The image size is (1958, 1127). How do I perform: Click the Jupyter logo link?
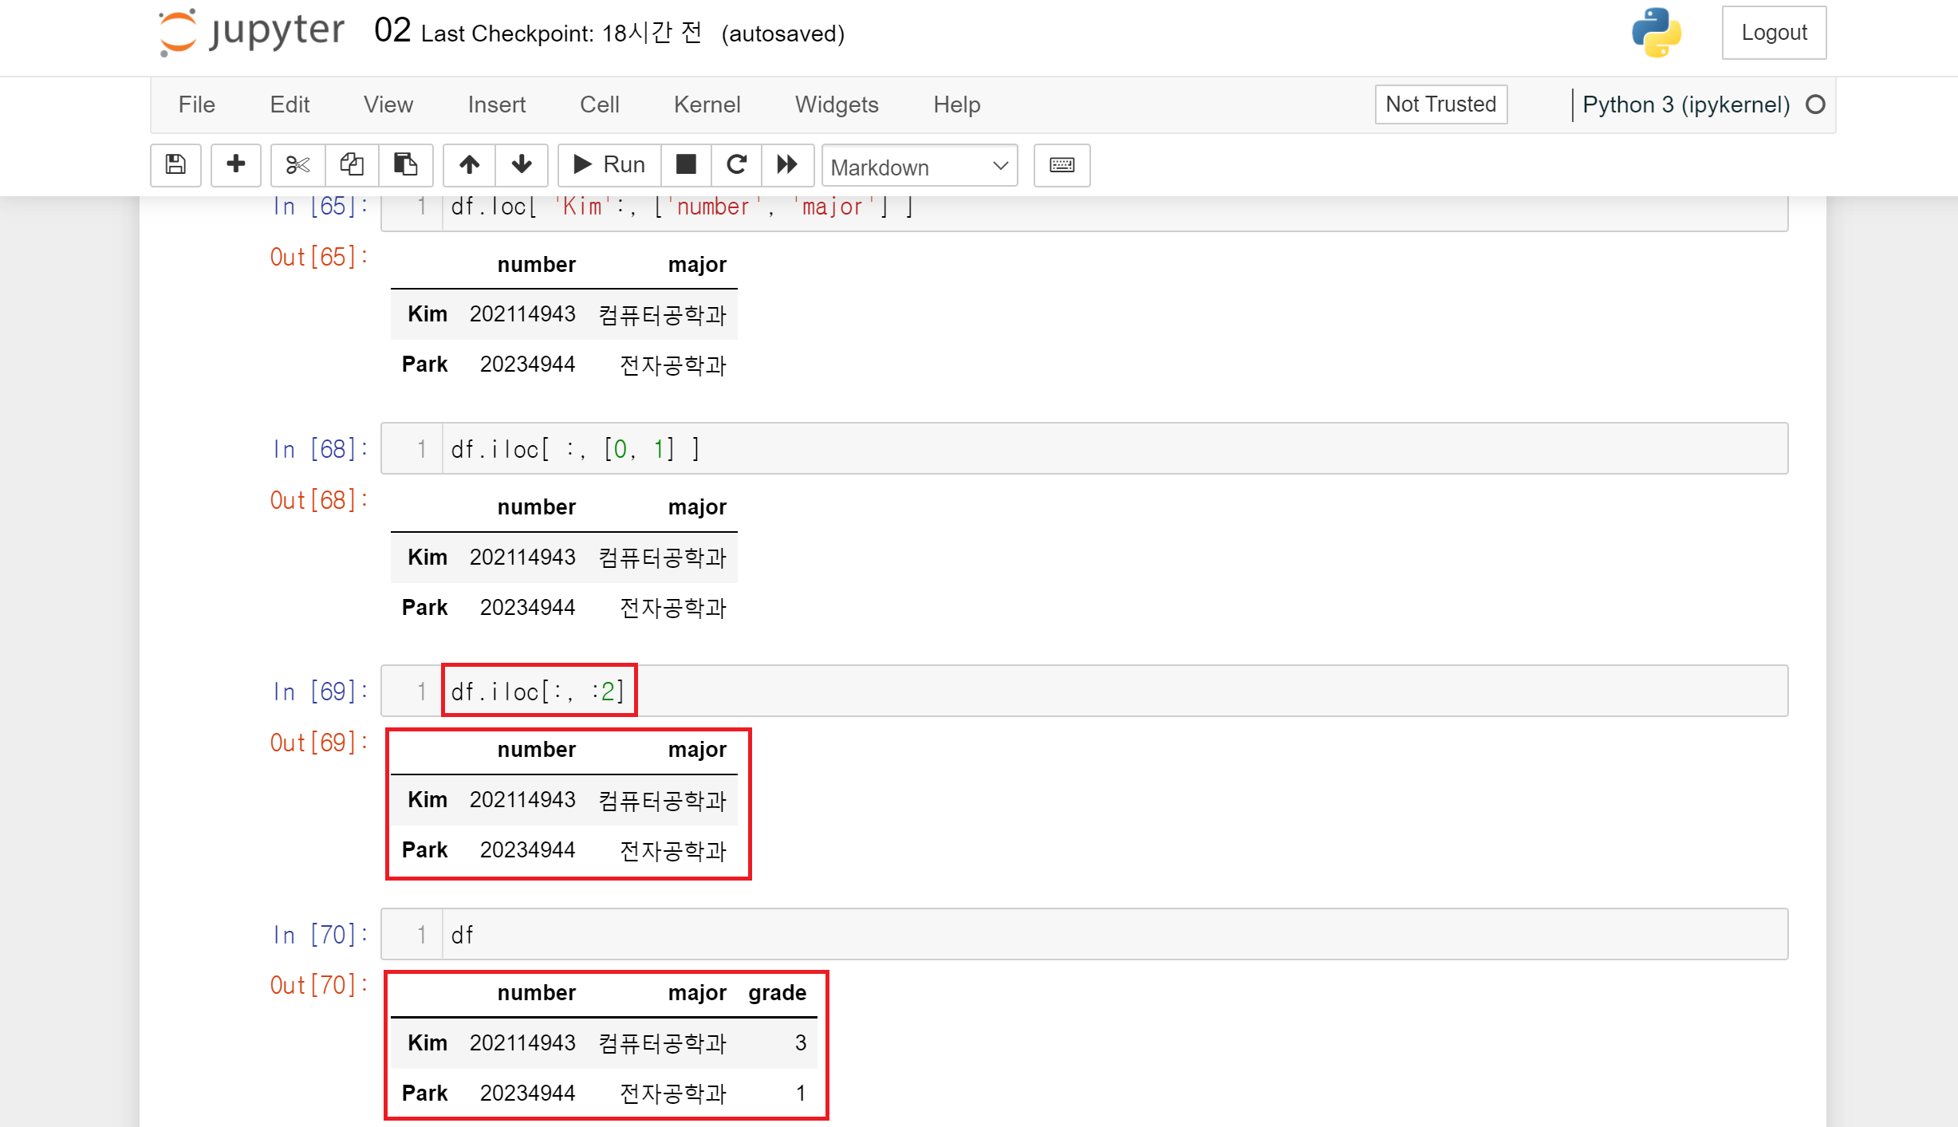point(252,33)
